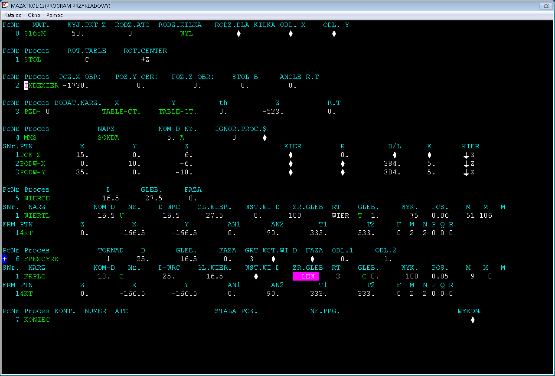Click the WST.WI D diamond in FRPLC row
This screenshot has height=376, width=555.
256,276
